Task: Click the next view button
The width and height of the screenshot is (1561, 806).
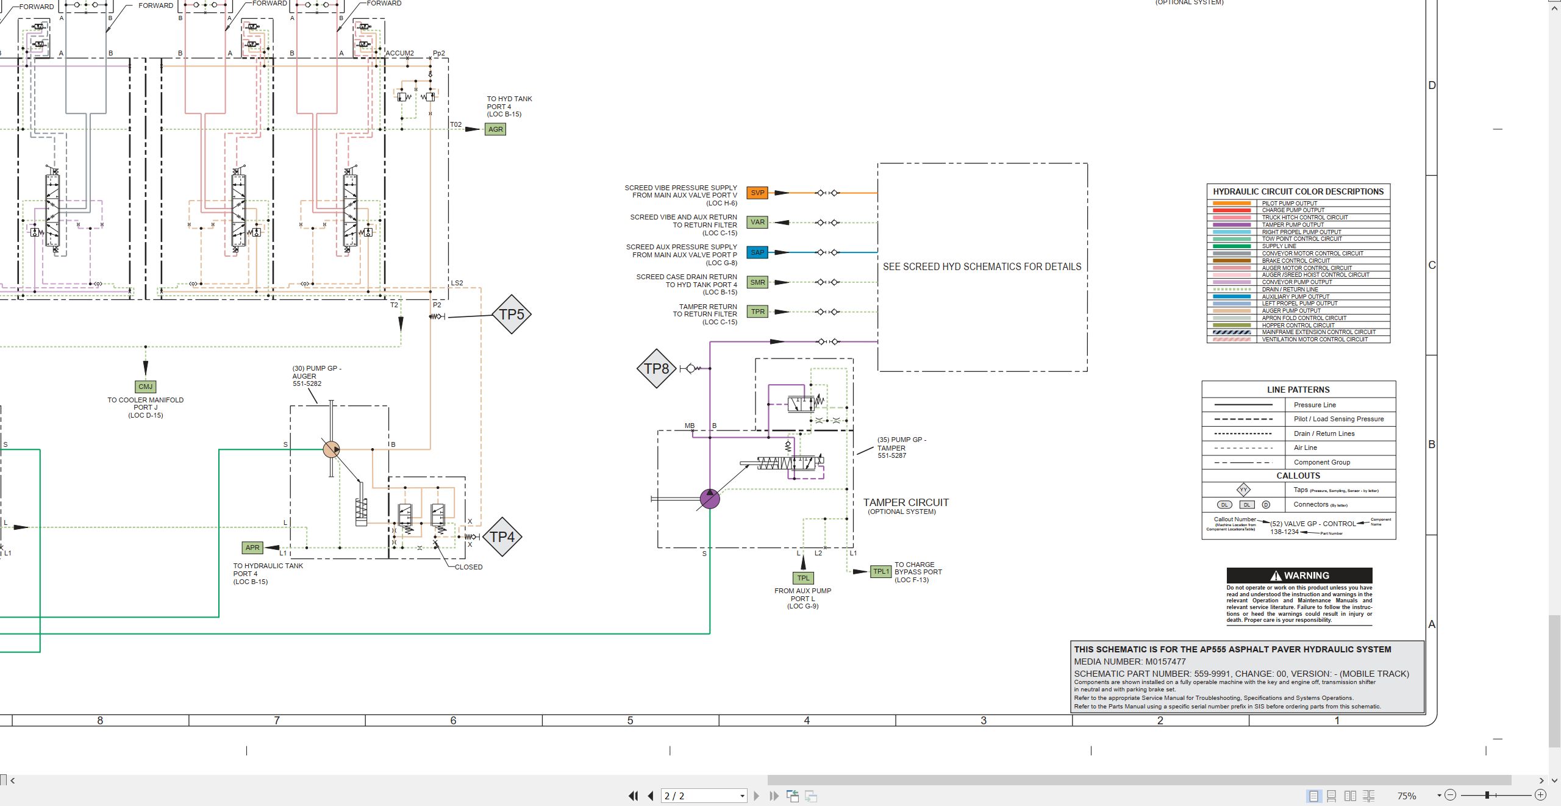Action: click(811, 796)
